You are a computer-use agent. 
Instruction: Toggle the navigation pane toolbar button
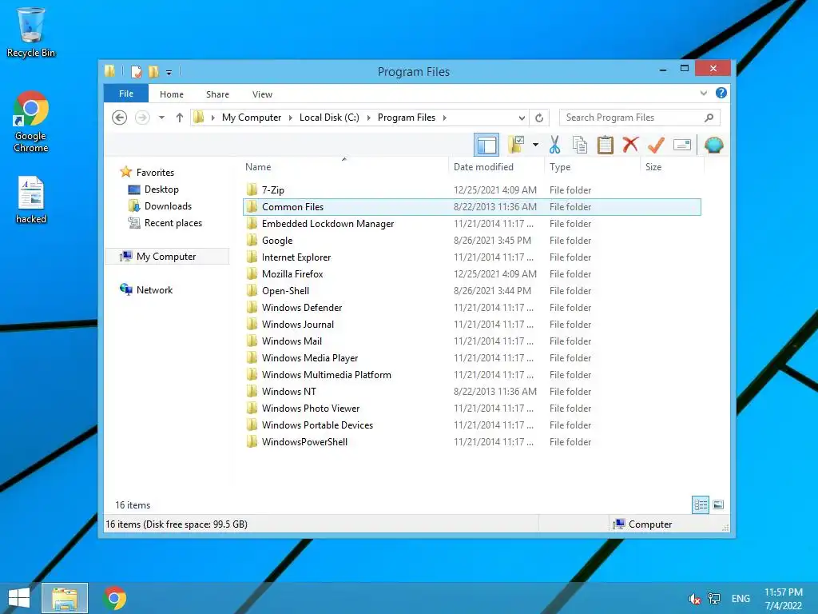[x=486, y=146]
